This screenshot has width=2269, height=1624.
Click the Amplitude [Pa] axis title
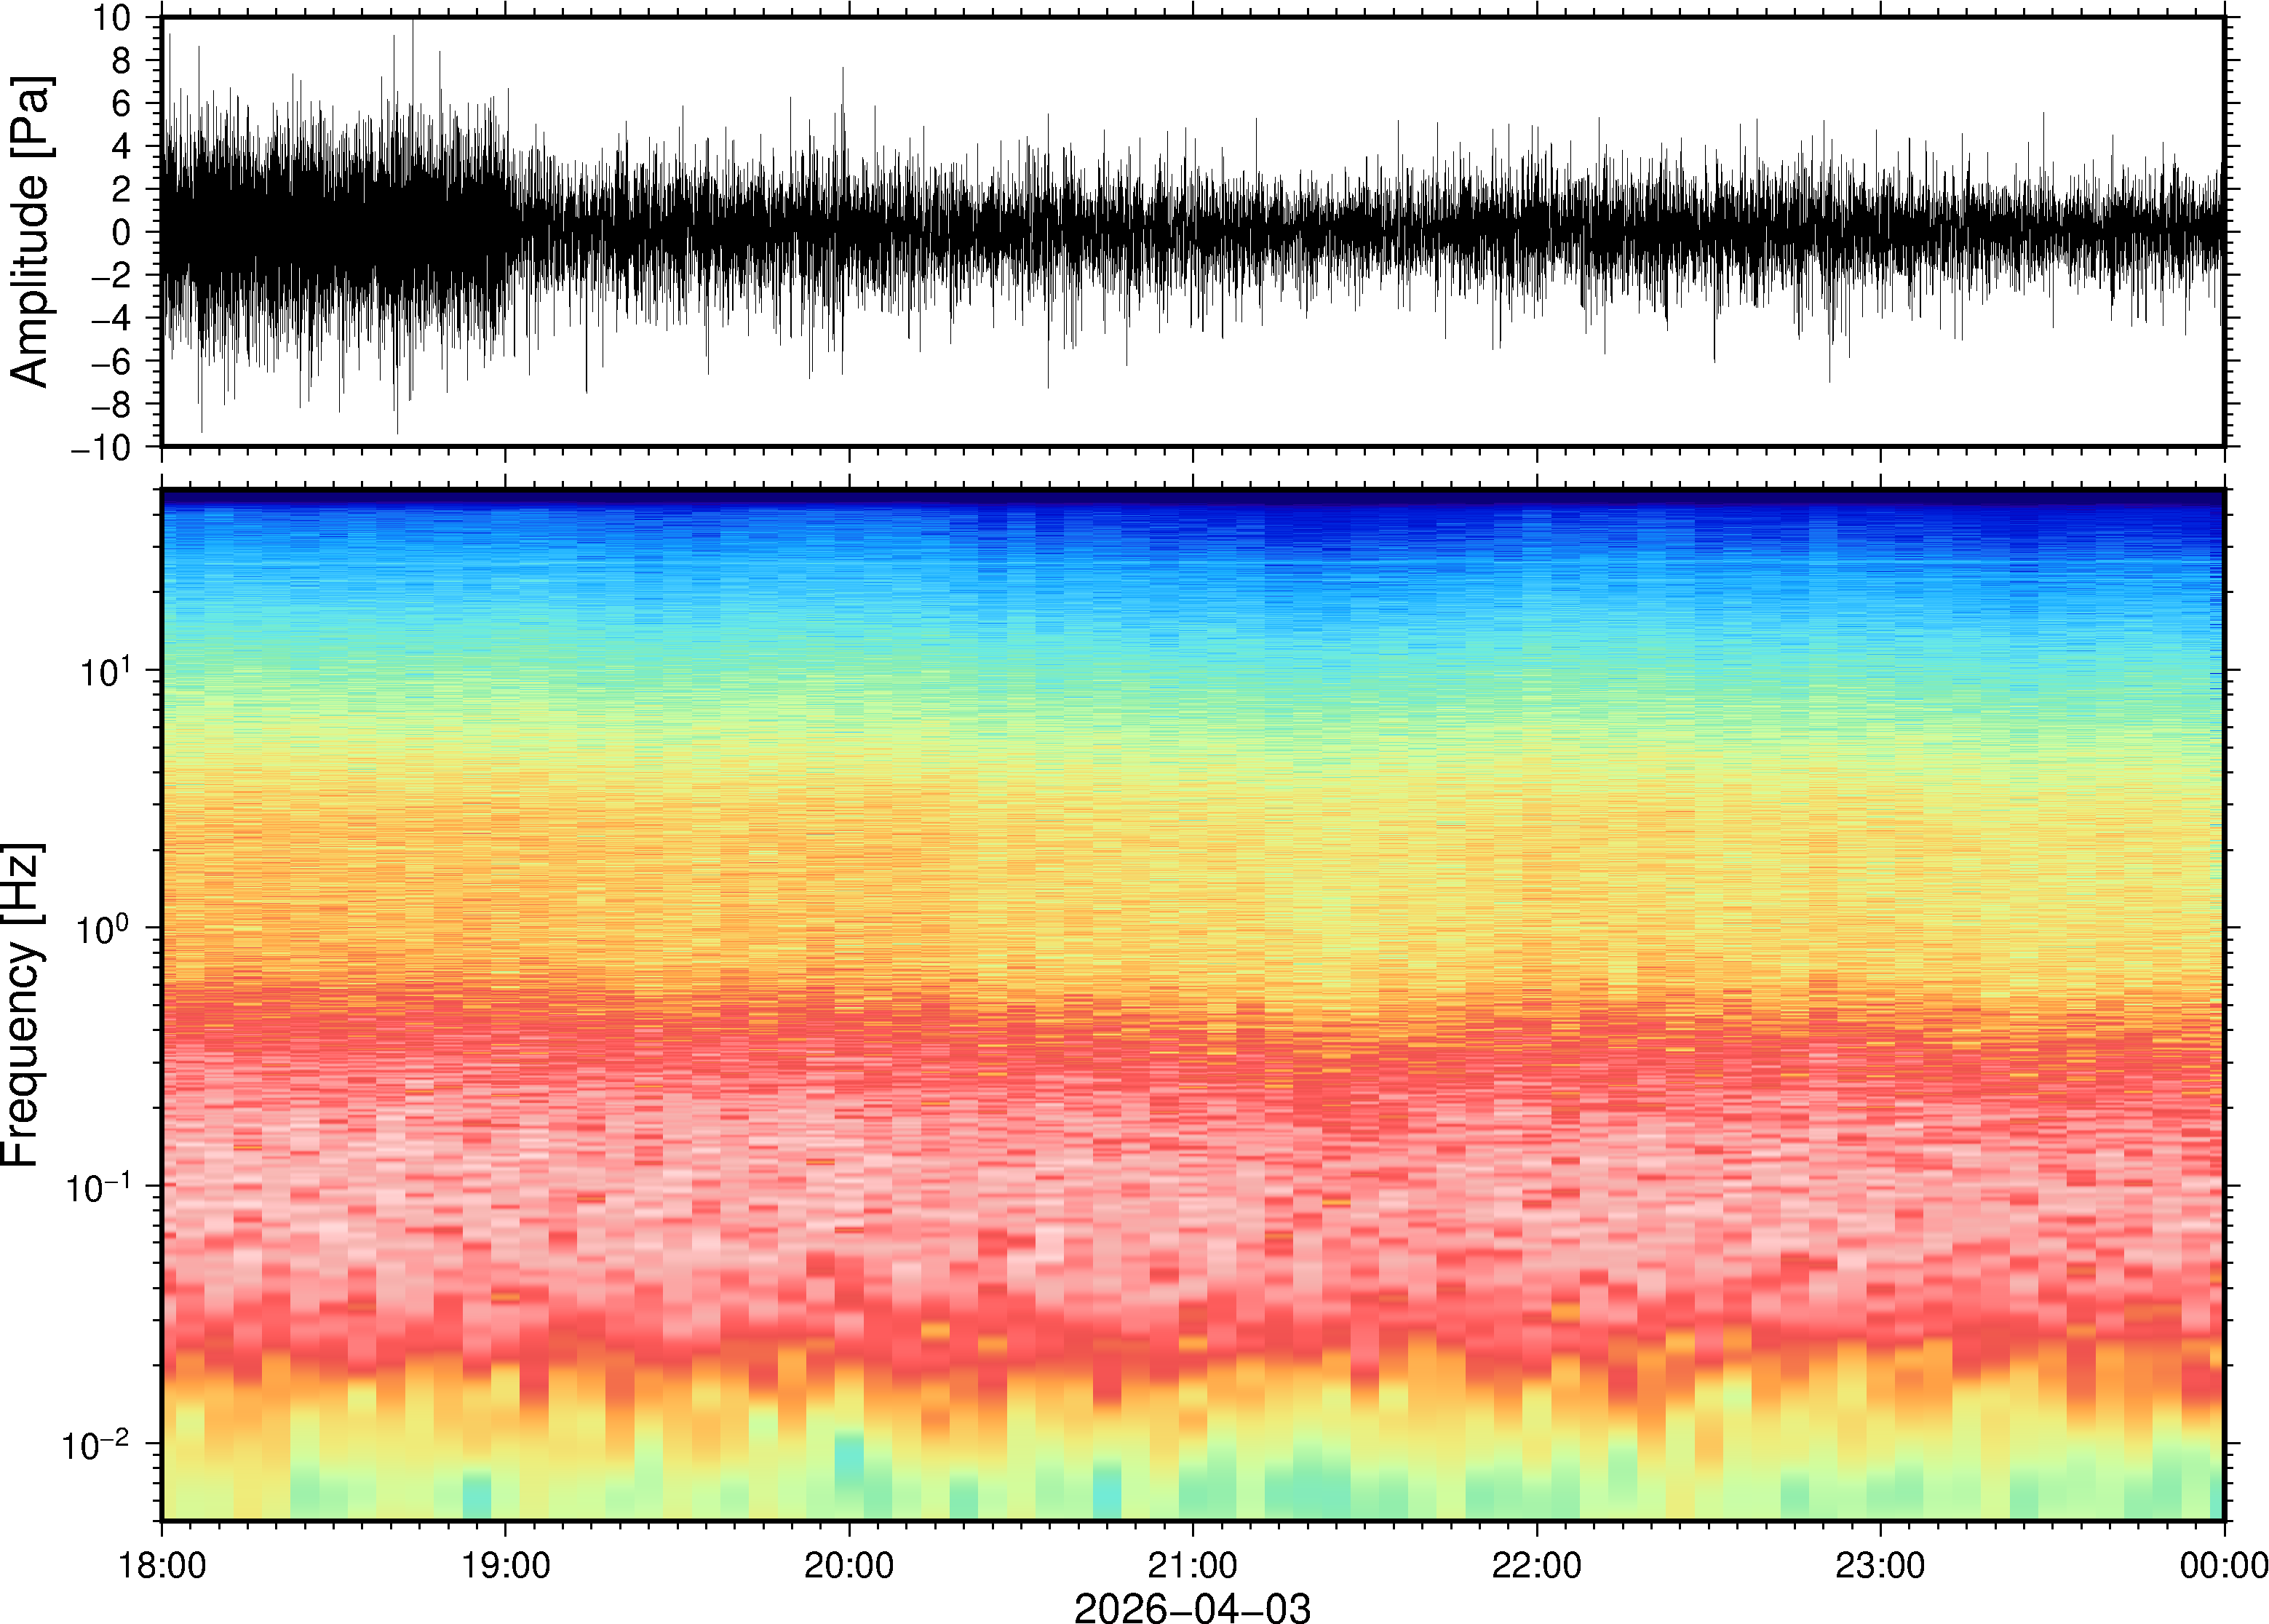point(30,231)
